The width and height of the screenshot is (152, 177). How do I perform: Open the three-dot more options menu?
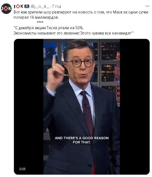147,6
